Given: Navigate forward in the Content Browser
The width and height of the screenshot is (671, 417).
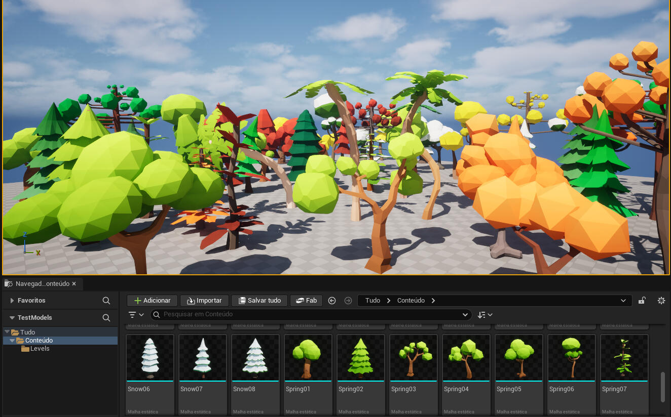Looking at the screenshot, I should pyautogui.click(x=348, y=300).
